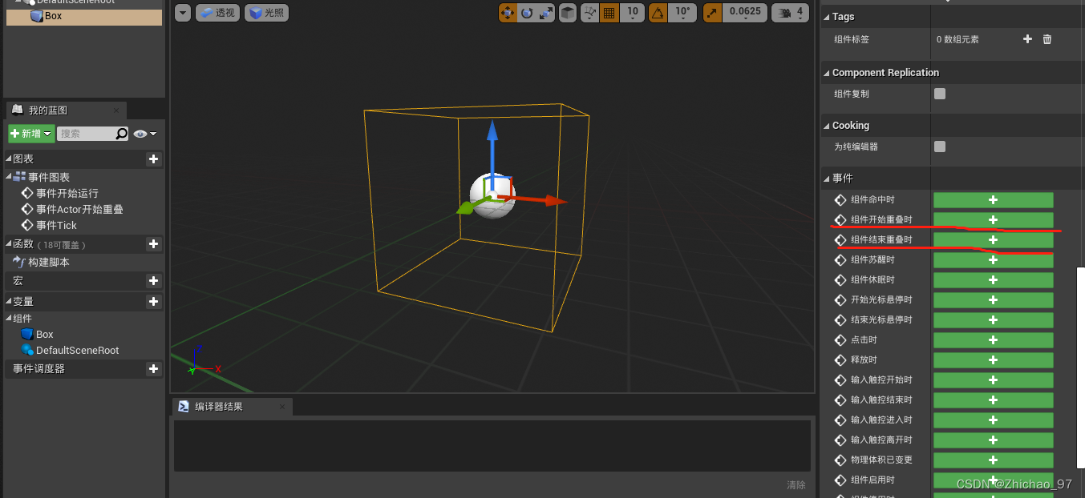
Task: Select the Box component at the top of the component tree
Action: pyautogui.click(x=84, y=16)
